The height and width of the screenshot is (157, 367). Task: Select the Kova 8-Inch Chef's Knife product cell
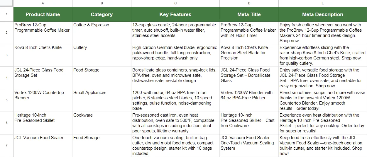(x=43, y=55)
